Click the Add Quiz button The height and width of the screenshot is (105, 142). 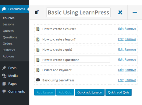(65, 92)
